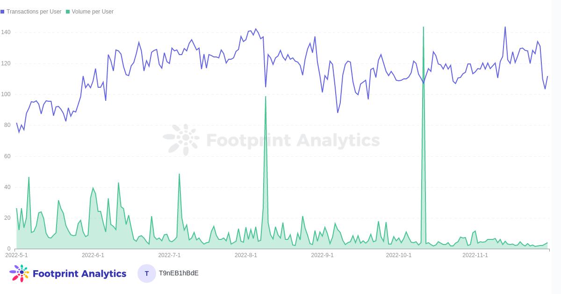Open the T9nEB1hBdE user profile link
Viewport: 561px width, 294px height.
179,273
